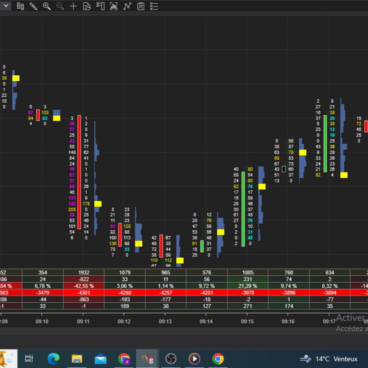This screenshot has height=368, width=368.
Task: Click yellow point-of-control box beside 112
Action: point(180,260)
